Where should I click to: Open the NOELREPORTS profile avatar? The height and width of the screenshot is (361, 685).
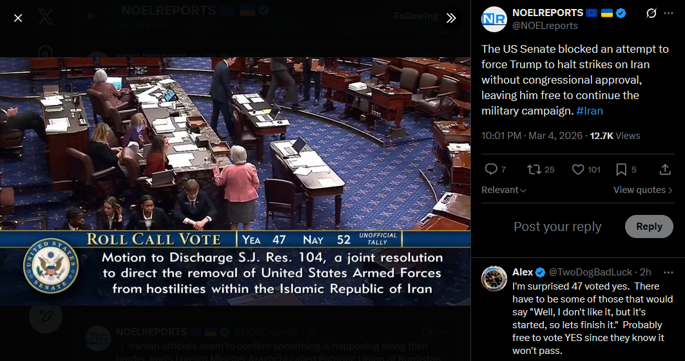[x=494, y=19]
